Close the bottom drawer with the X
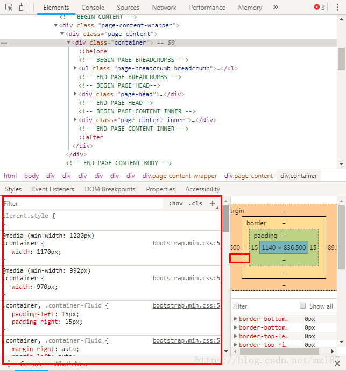 [337, 363]
